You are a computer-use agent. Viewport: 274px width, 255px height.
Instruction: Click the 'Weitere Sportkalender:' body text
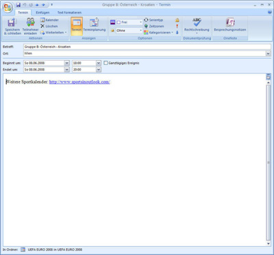[27, 82]
